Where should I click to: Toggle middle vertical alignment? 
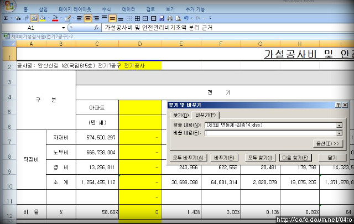coord(112,18)
